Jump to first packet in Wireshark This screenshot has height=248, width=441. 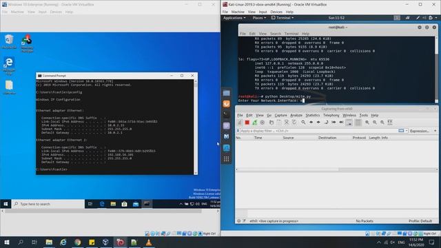(x=334, y=123)
